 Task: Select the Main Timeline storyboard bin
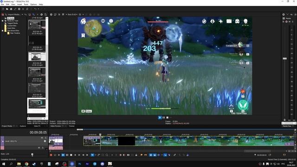(x=15, y=33)
